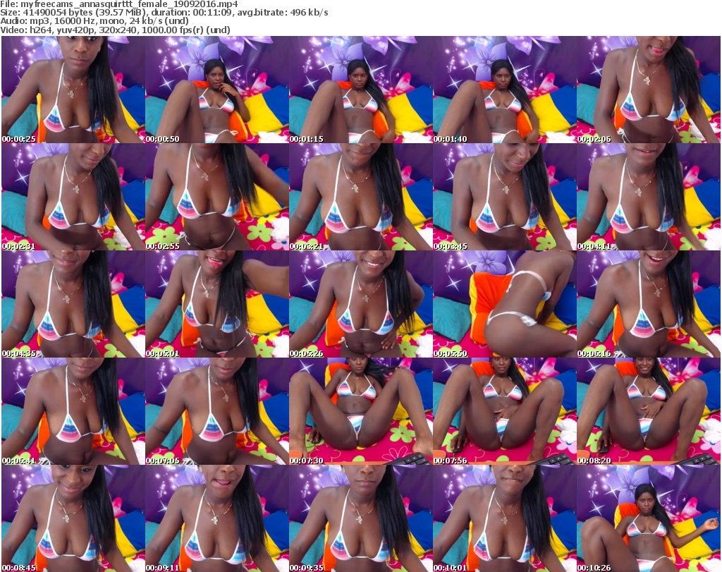
Task: Pick the thumbnail stamped 00:03:21
Action: (x=360, y=197)
